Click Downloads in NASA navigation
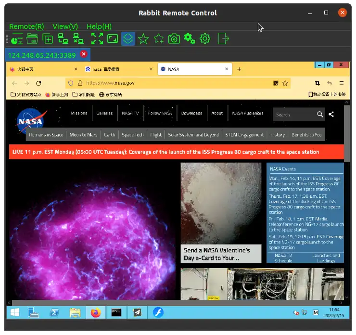356x335 pixels. [x=191, y=113]
